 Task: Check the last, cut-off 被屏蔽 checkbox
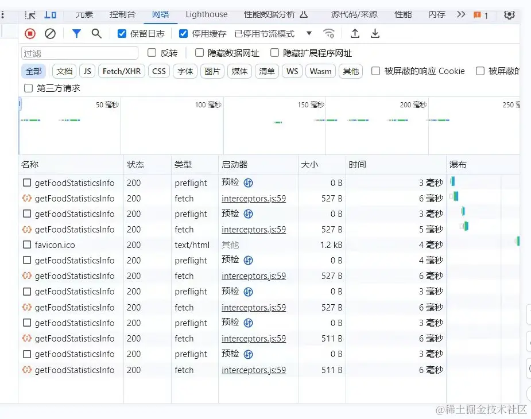pyautogui.click(x=480, y=71)
